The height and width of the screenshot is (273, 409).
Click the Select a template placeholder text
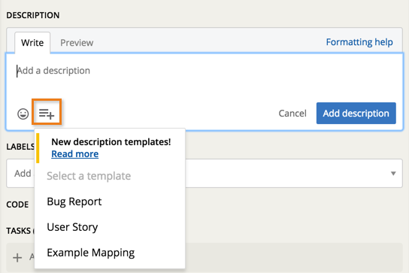[89, 176]
